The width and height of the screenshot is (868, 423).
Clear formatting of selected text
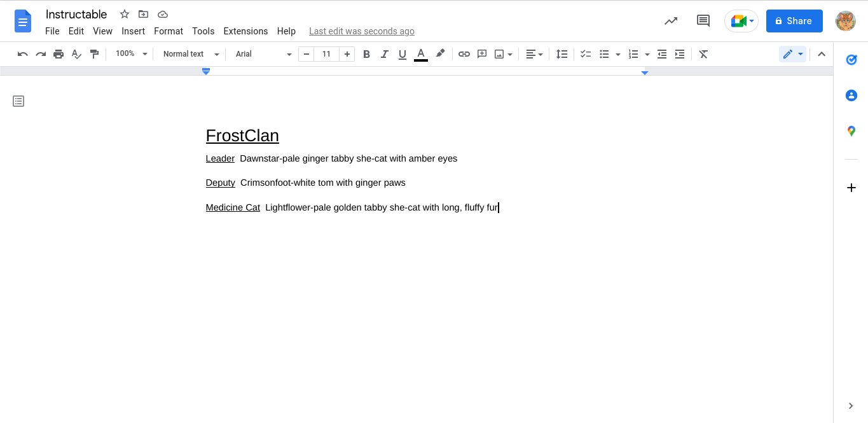[703, 54]
